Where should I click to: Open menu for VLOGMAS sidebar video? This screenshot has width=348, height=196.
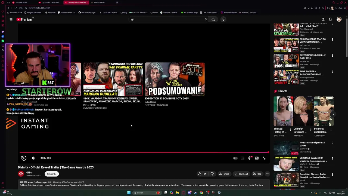point(332,158)
